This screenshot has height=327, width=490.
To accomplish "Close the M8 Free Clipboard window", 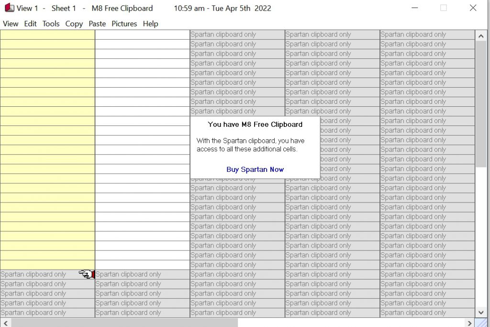I will tap(473, 8).
